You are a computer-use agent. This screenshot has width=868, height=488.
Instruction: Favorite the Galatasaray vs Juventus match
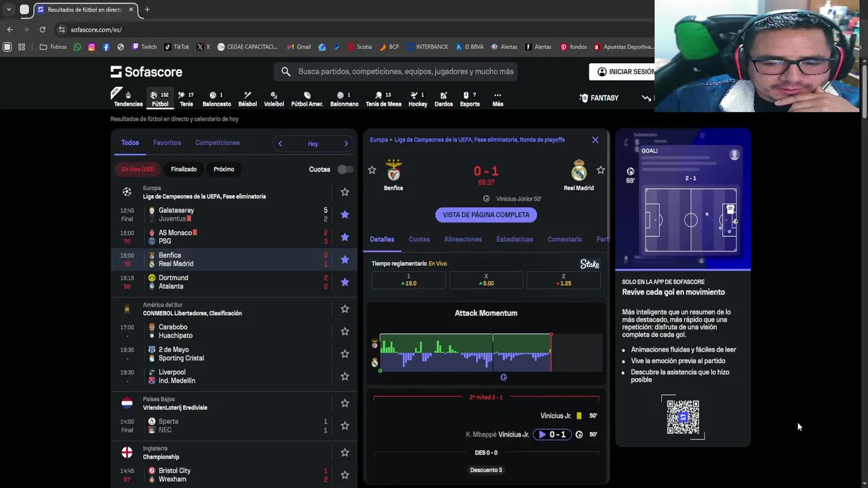coord(344,215)
